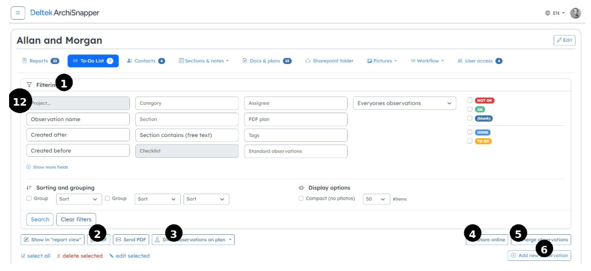Enable Compact (no photos) checkbox
The width and height of the screenshot is (591, 271).
click(x=301, y=198)
